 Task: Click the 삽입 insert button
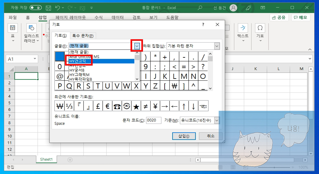coord(184,136)
